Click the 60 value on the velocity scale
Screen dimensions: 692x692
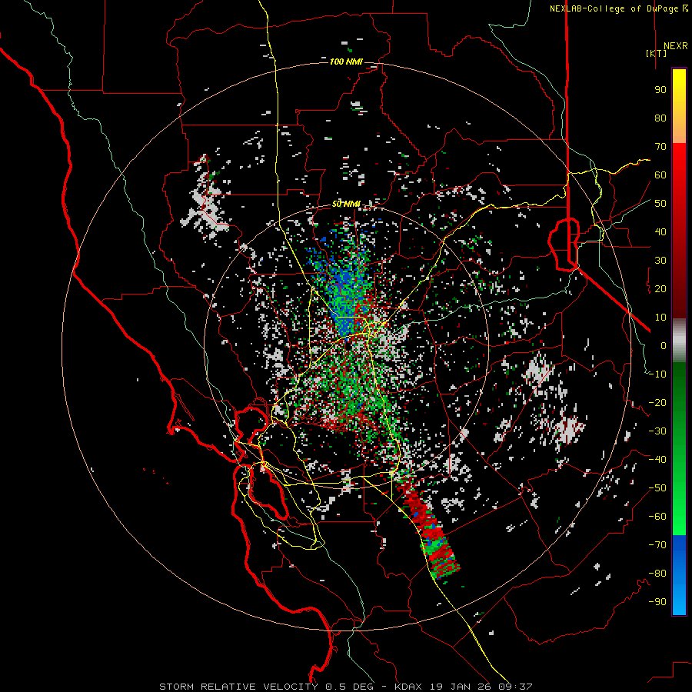(x=660, y=175)
